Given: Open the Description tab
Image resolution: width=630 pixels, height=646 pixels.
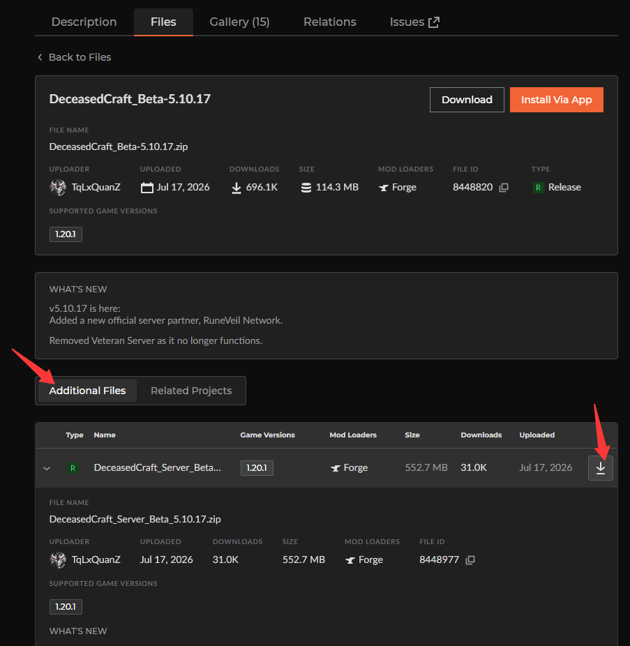Looking at the screenshot, I should 84,22.
